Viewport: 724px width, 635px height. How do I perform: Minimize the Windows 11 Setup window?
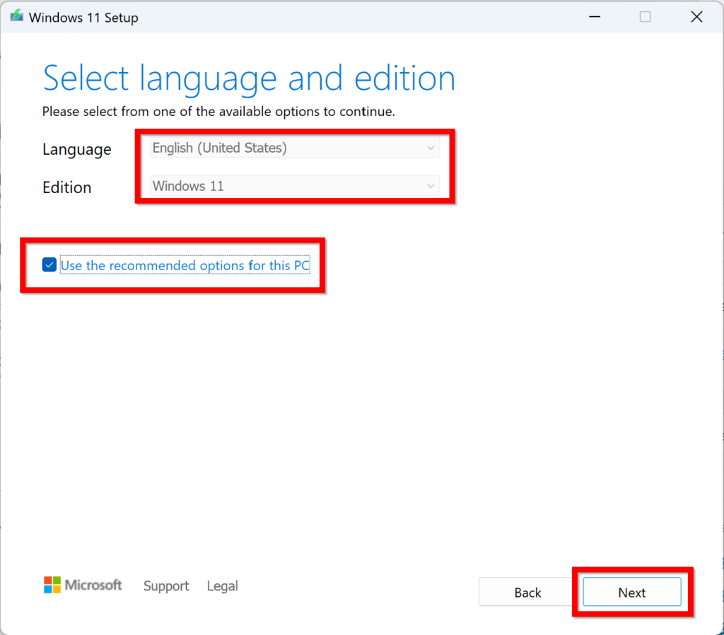[594, 17]
